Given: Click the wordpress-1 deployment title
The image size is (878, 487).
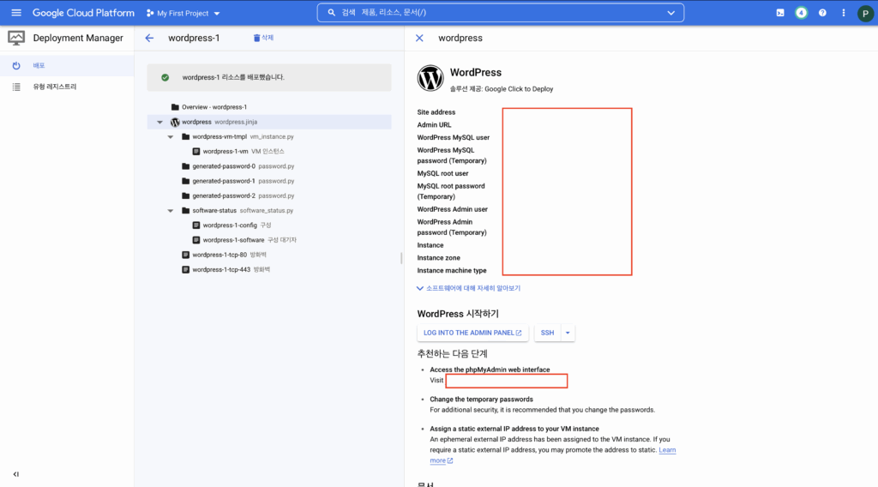Looking at the screenshot, I should coord(194,38).
